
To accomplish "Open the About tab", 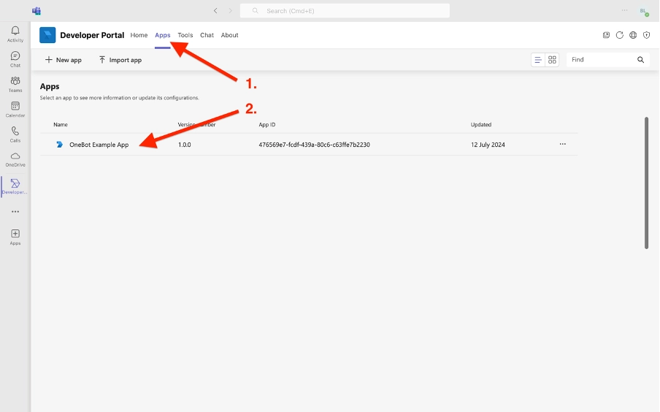I will coord(229,35).
